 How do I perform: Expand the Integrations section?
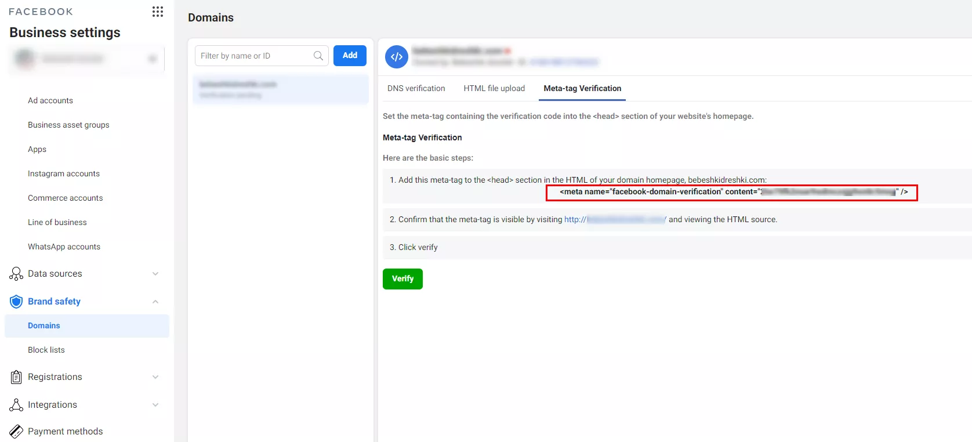[155, 405]
